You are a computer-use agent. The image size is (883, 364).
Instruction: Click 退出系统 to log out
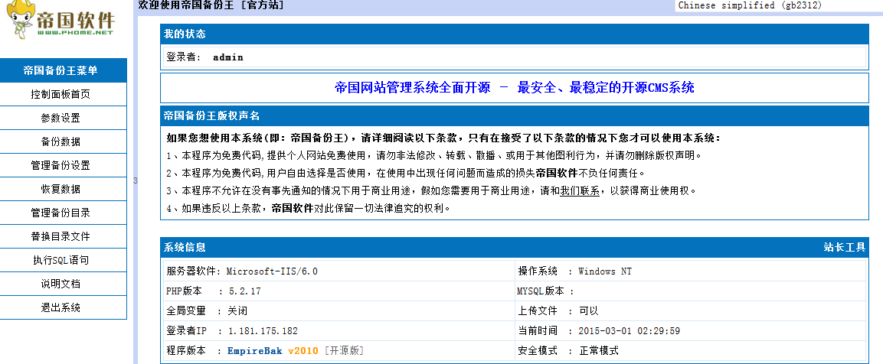click(x=61, y=307)
